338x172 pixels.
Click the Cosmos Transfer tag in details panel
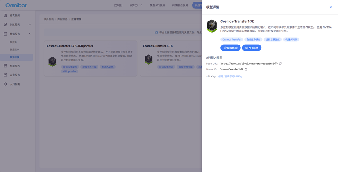(x=231, y=39)
